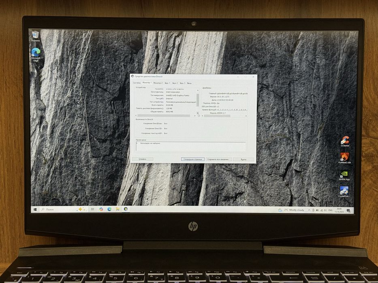Open CCleaner desktop shortcut

345,141
